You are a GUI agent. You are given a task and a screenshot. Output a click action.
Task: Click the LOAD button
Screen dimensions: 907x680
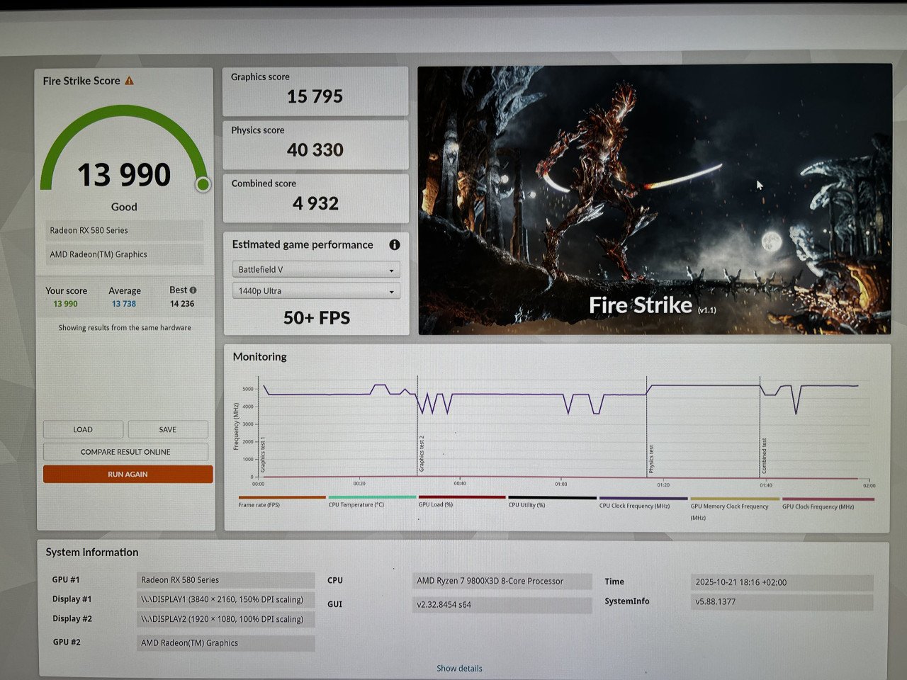tap(83, 429)
